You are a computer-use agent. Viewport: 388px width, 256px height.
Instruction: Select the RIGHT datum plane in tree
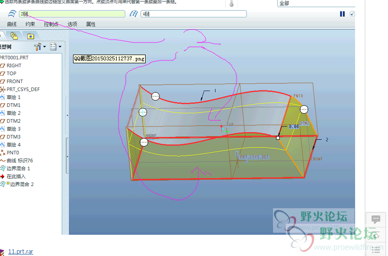[x=14, y=66]
